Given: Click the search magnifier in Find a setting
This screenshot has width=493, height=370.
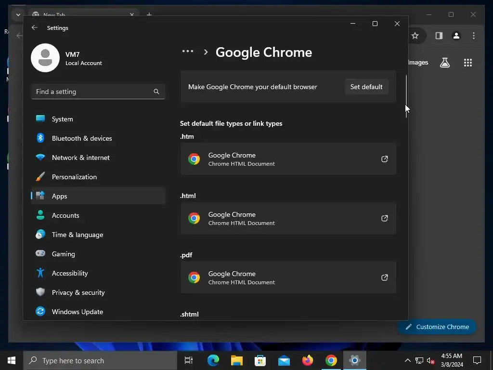Looking at the screenshot, I should pyautogui.click(x=156, y=92).
